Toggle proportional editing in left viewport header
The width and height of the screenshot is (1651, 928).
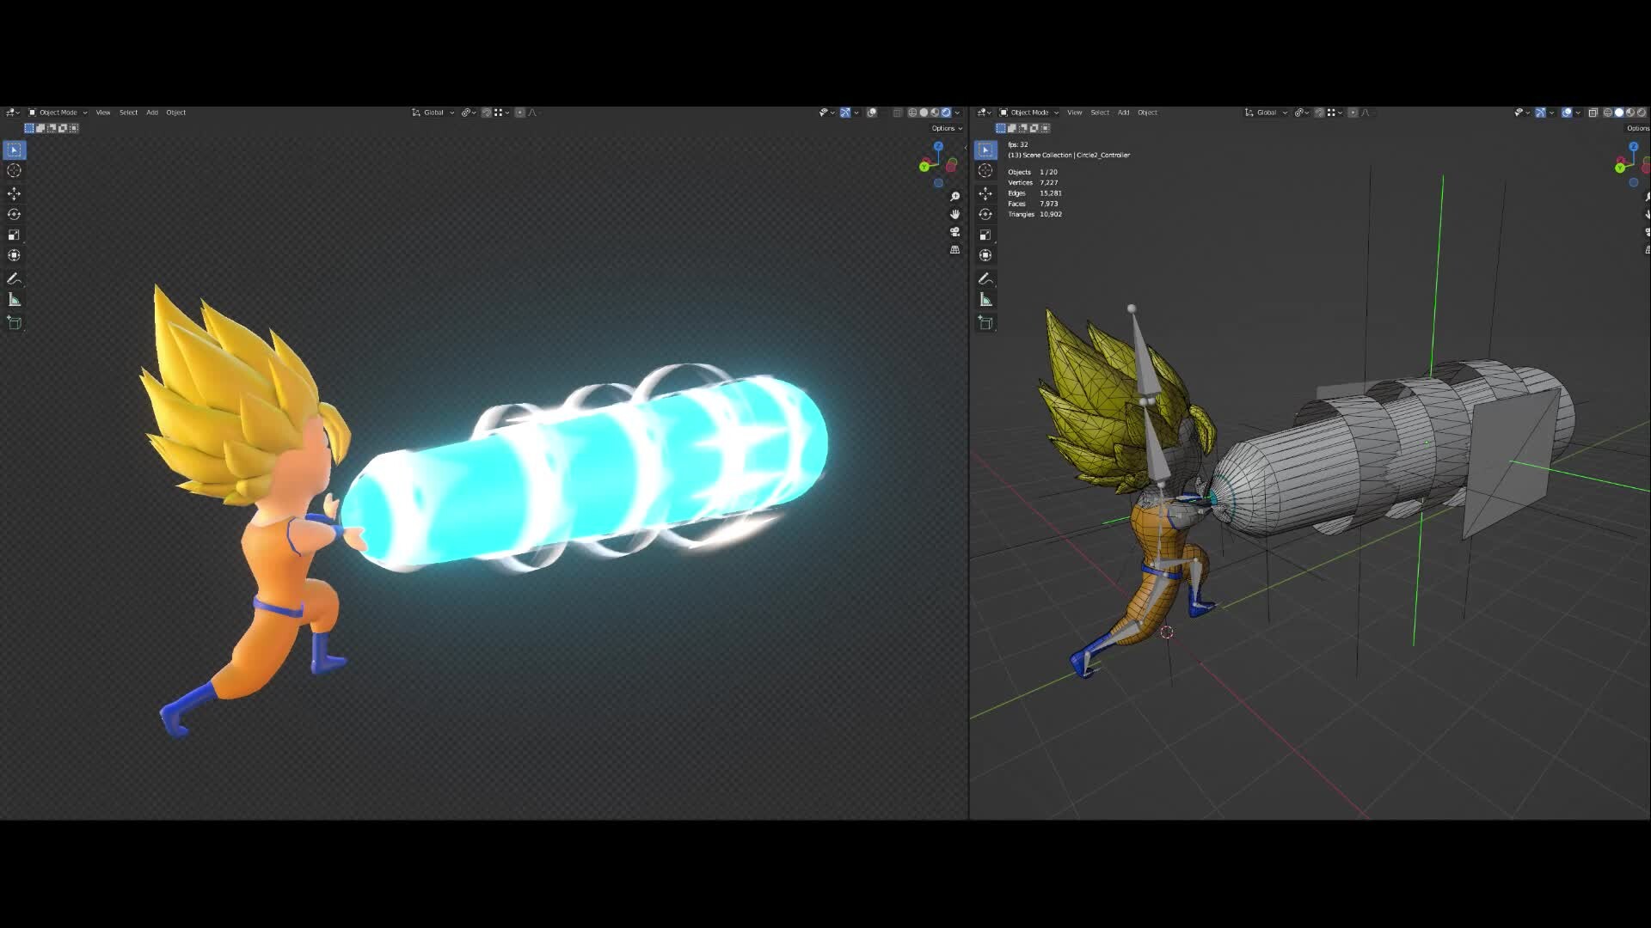[x=519, y=113]
